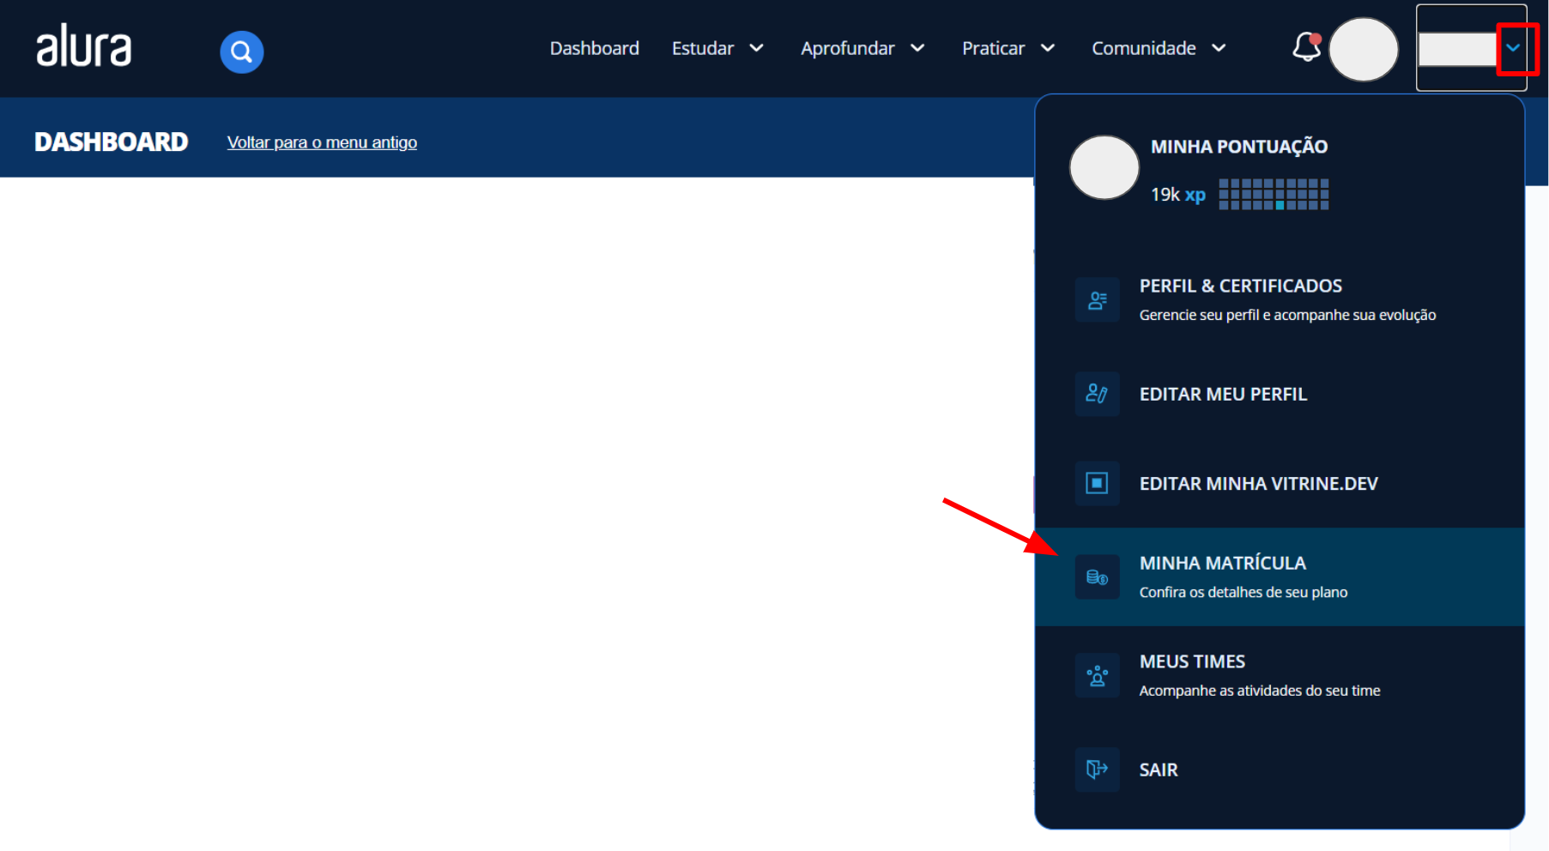
Task: Expand the Praticar dropdown menu
Action: 1007,48
